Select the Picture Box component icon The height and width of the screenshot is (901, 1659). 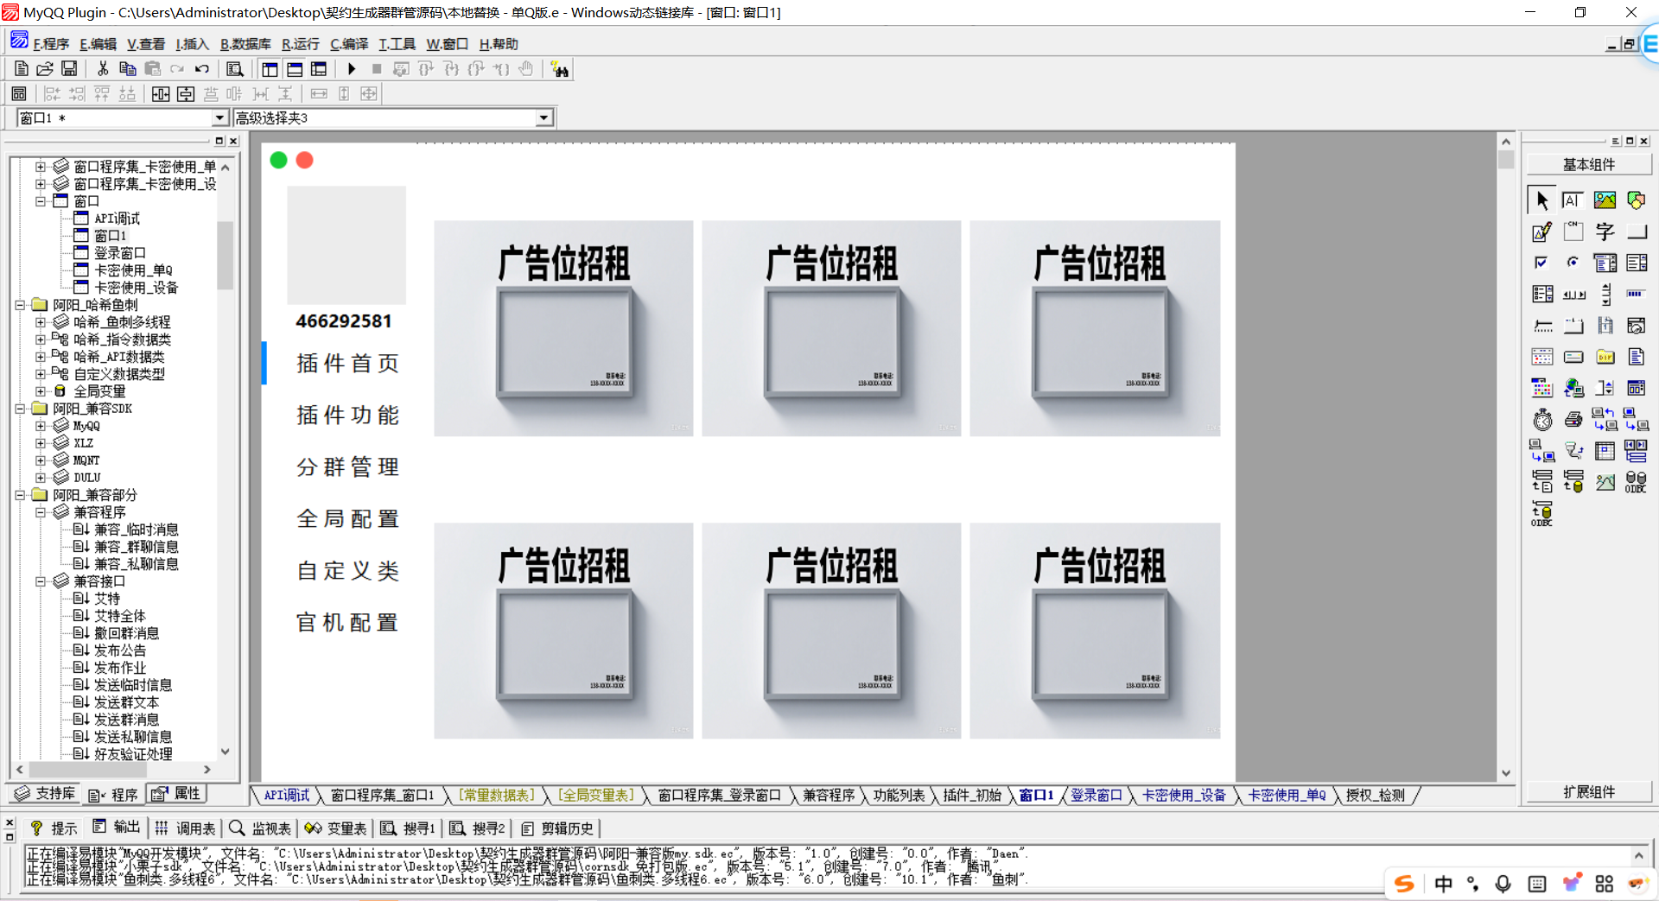click(1605, 200)
